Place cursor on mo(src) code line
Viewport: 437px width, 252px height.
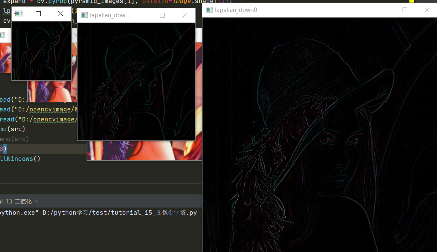coord(13,129)
